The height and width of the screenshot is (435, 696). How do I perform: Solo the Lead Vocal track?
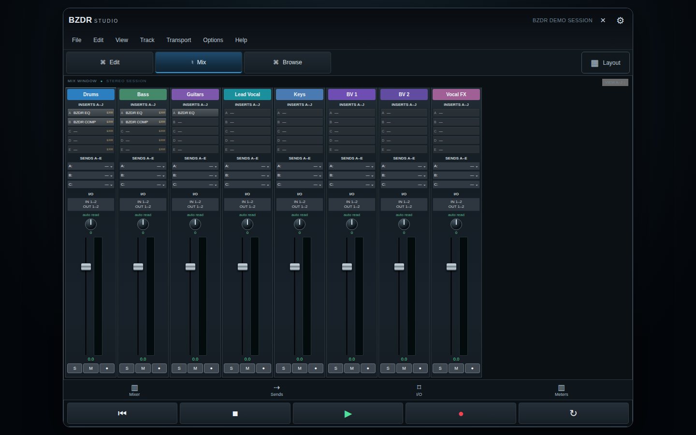pos(231,368)
